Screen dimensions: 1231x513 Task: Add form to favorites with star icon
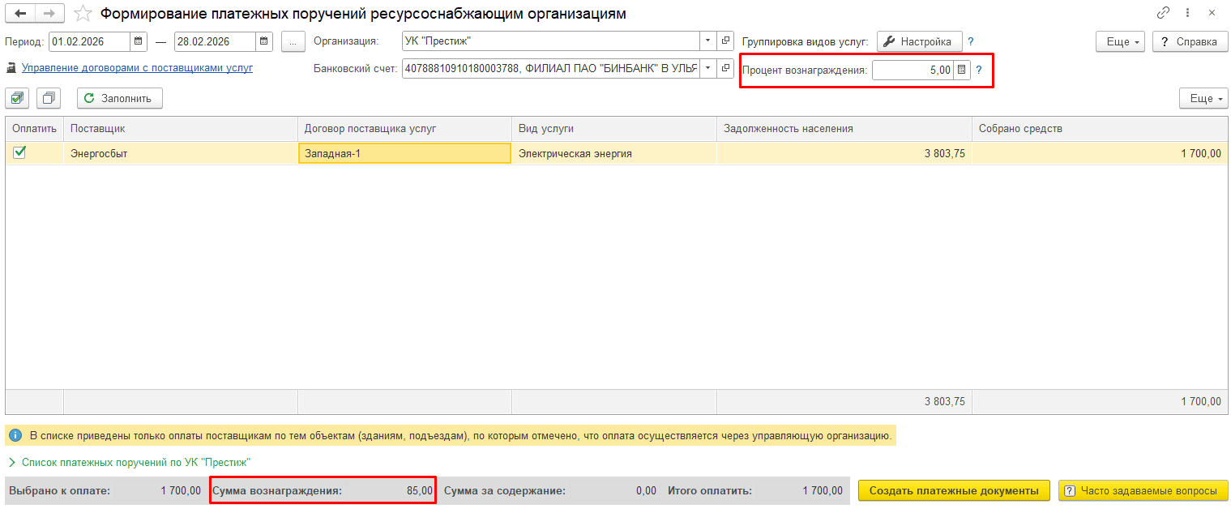tap(83, 14)
